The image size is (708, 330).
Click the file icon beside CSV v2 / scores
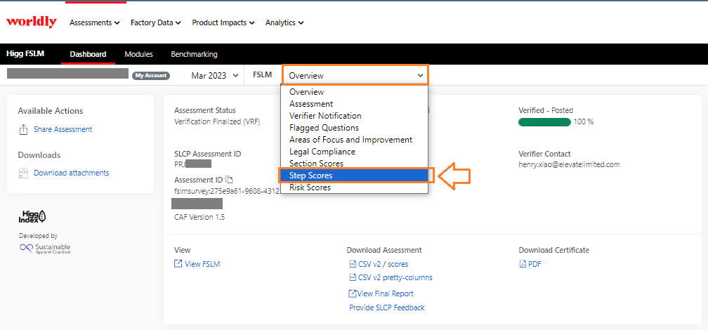[353, 264]
